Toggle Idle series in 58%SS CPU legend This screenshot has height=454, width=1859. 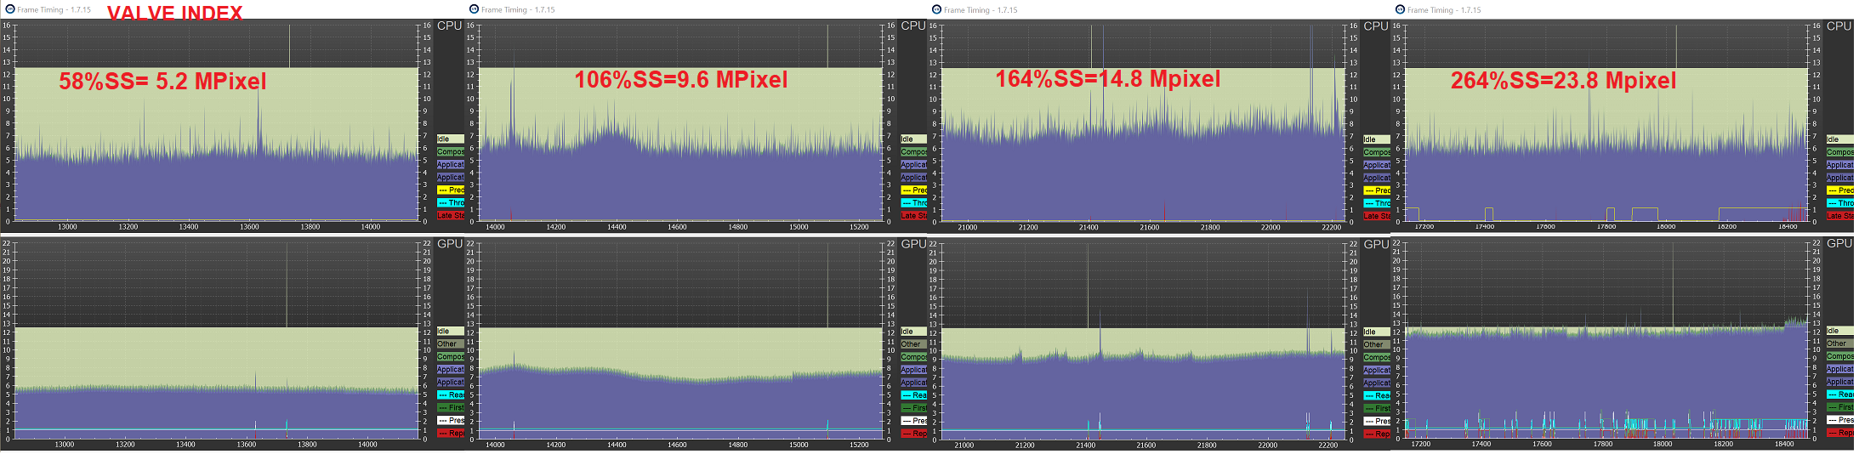(451, 139)
